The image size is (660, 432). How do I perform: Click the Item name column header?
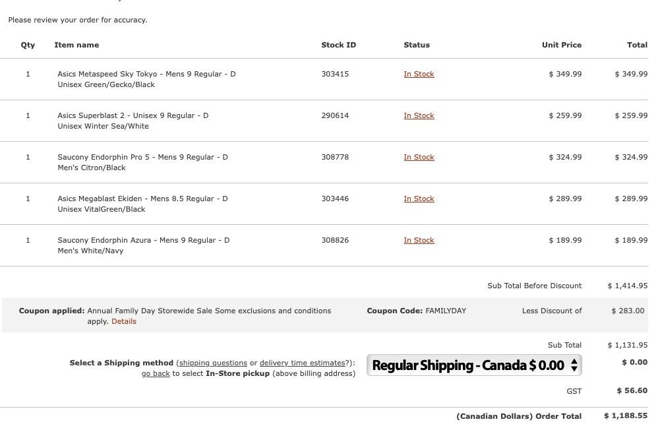(76, 46)
